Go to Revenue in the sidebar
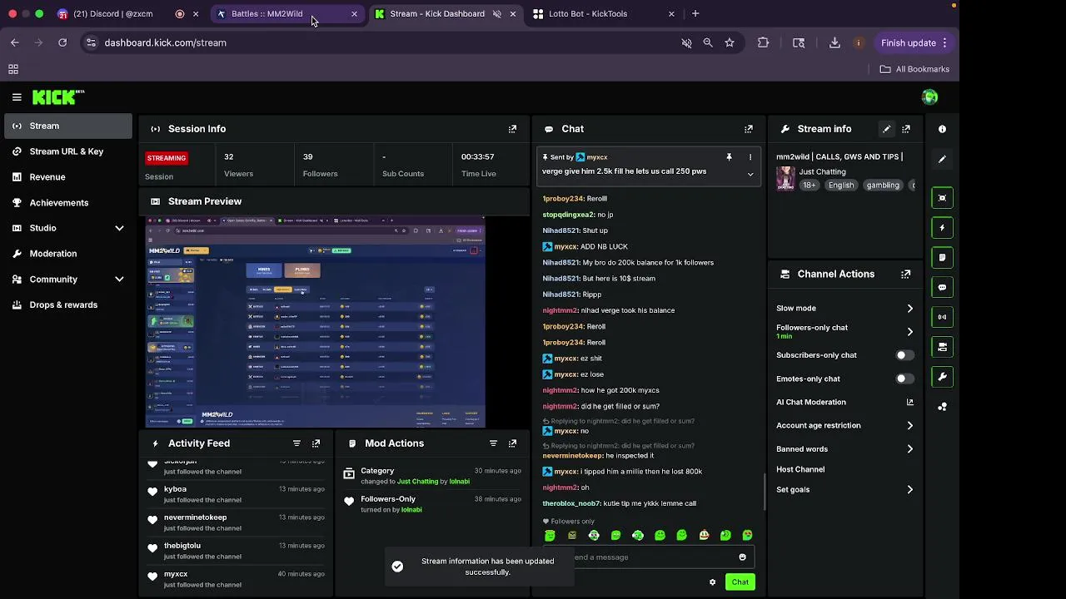This screenshot has height=599, width=1066. (x=69, y=177)
